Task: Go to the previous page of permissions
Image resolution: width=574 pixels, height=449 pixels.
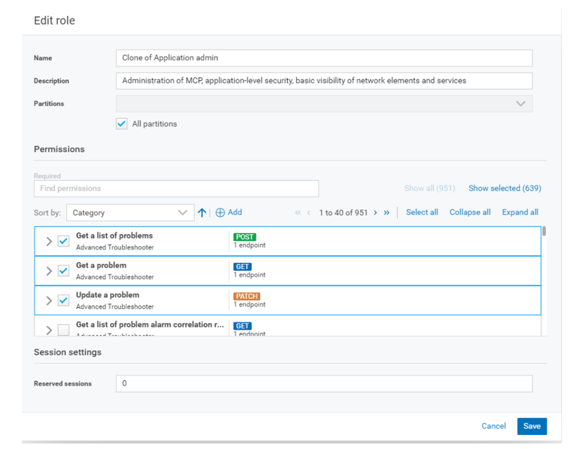Action: pyautogui.click(x=308, y=212)
